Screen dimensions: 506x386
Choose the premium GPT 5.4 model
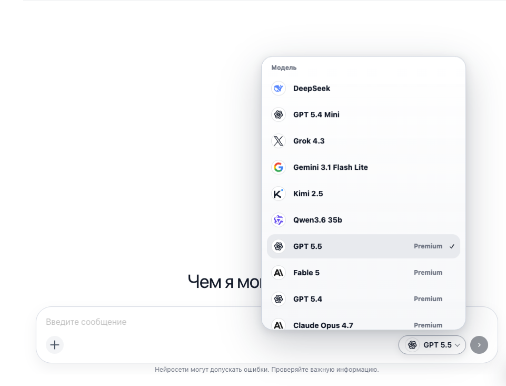[363, 299]
